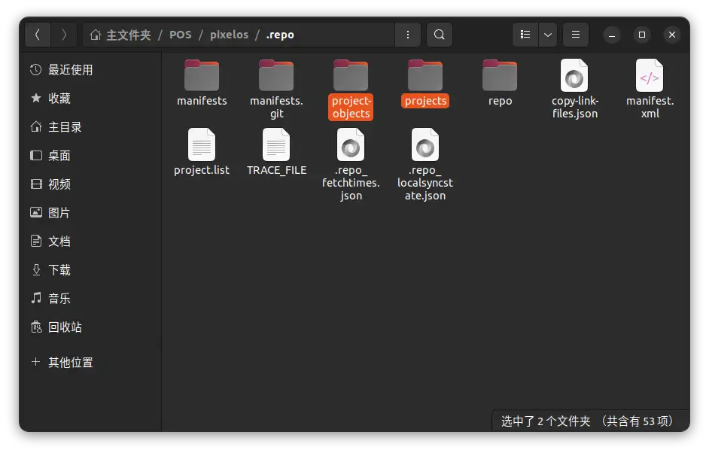Screen dimensions: 709x453
Task: Open 回收站 trash in sidebar
Action: click(65, 327)
